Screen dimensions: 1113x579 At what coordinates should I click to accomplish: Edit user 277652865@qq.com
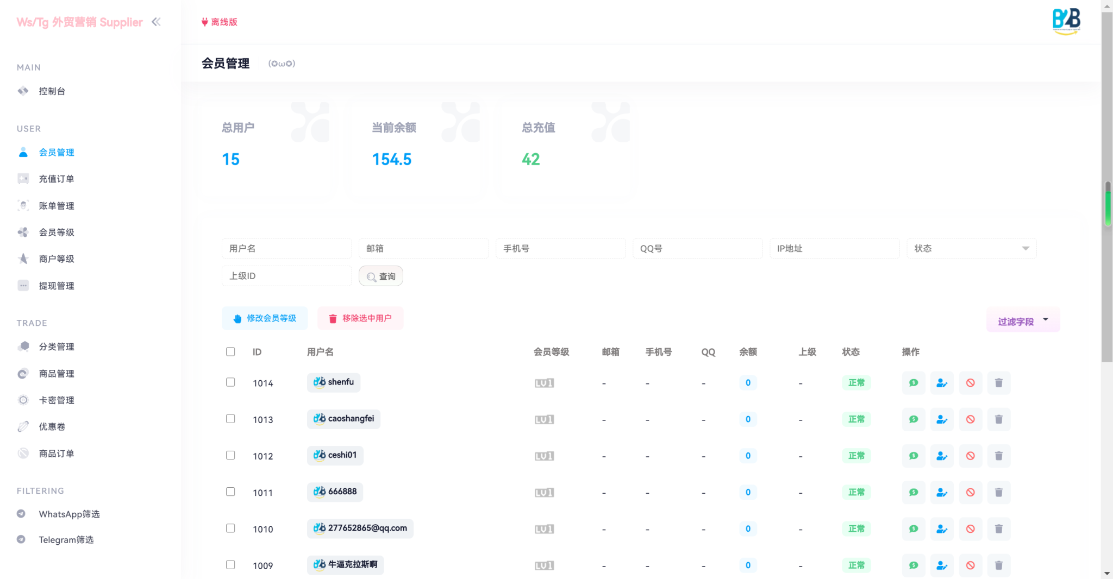pyautogui.click(x=942, y=528)
